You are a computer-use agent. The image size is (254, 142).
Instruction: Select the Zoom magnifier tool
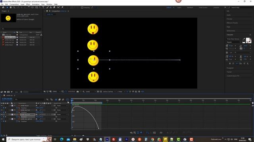tap(14, 7)
